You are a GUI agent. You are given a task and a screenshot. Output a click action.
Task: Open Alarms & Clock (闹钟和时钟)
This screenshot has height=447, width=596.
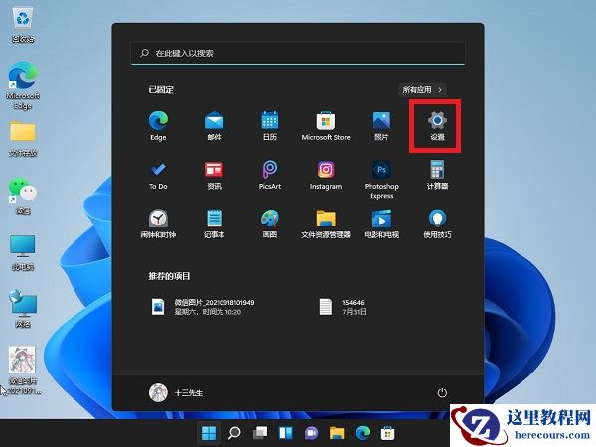(x=158, y=223)
